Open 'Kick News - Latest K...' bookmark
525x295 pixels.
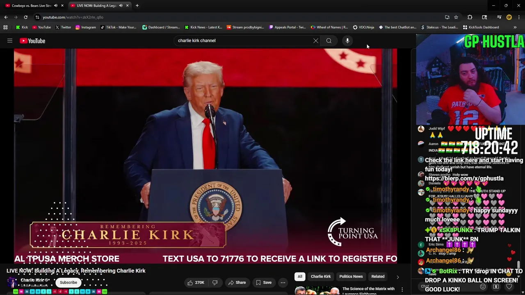point(203,27)
